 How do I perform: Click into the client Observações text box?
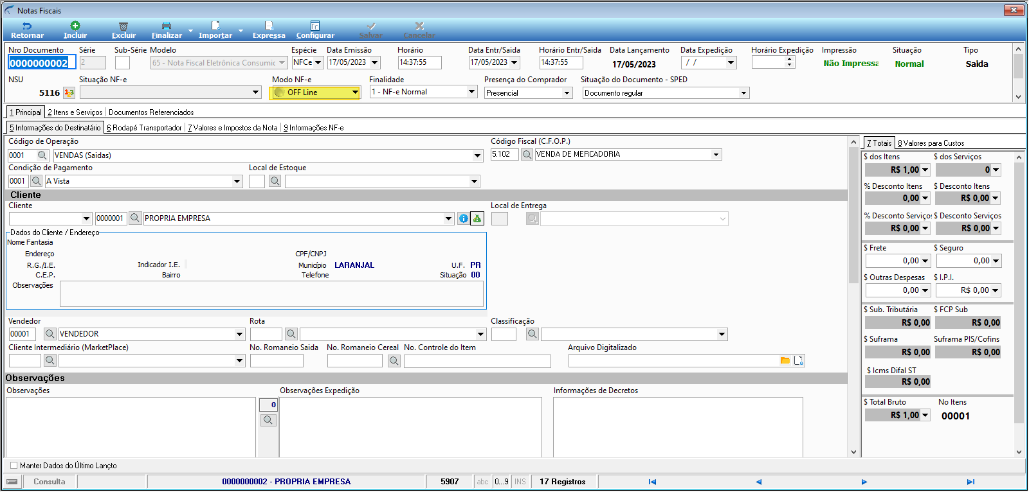tap(271, 294)
